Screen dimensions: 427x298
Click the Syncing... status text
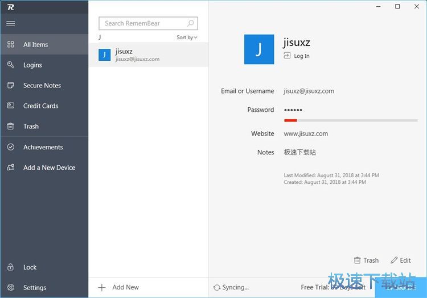tap(235, 287)
